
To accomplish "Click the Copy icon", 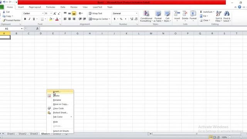I will pyautogui.click(x=4, y=16).
